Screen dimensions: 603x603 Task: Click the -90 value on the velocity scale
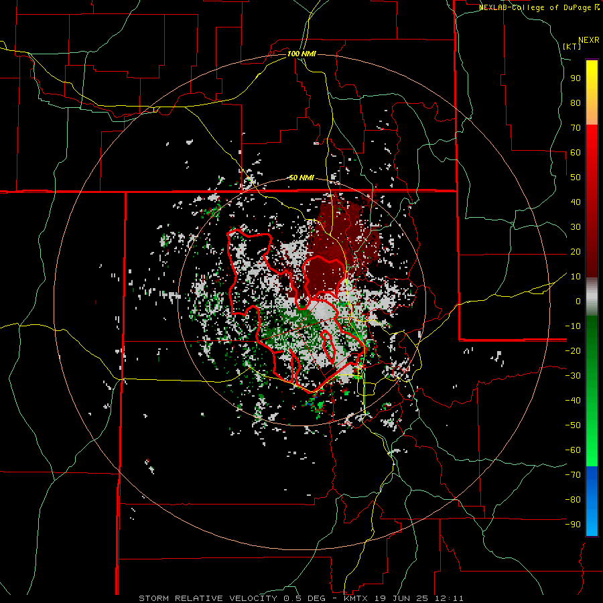[x=573, y=525]
